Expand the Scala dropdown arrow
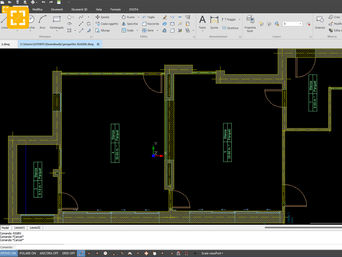Viewport: 342px width, 257px height. click(137, 30)
